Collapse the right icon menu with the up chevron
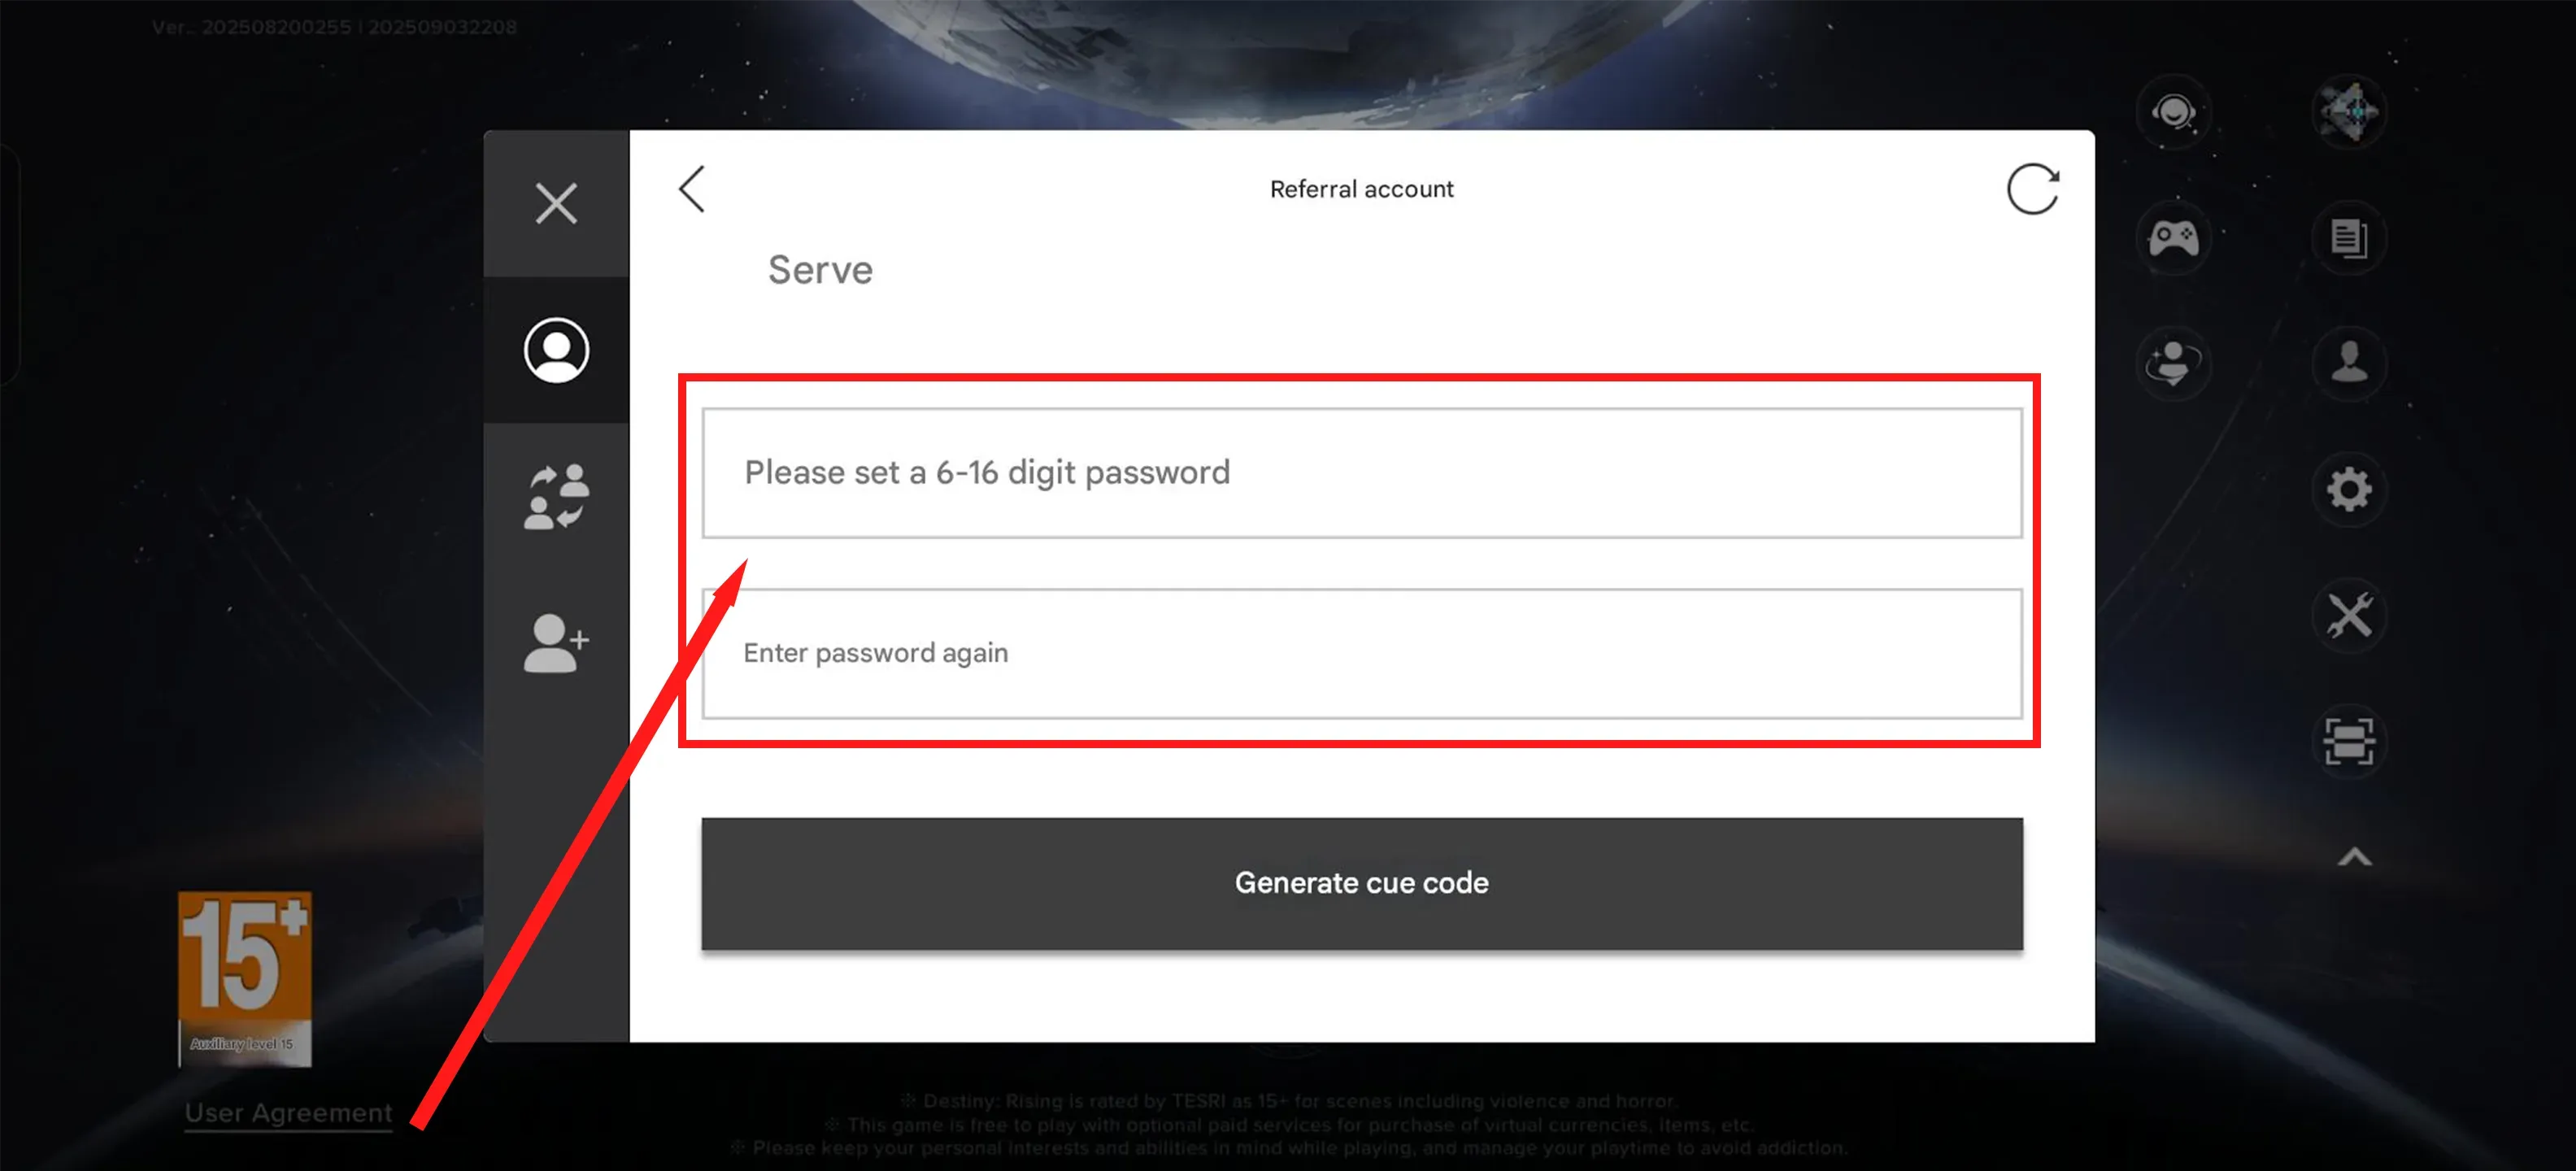 point(2354,857)
